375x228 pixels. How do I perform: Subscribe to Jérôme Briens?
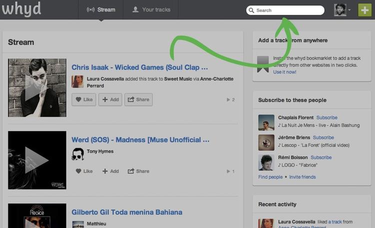(x=323, y=137)
